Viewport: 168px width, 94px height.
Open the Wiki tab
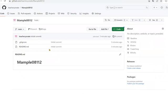[x=61, y=14]
